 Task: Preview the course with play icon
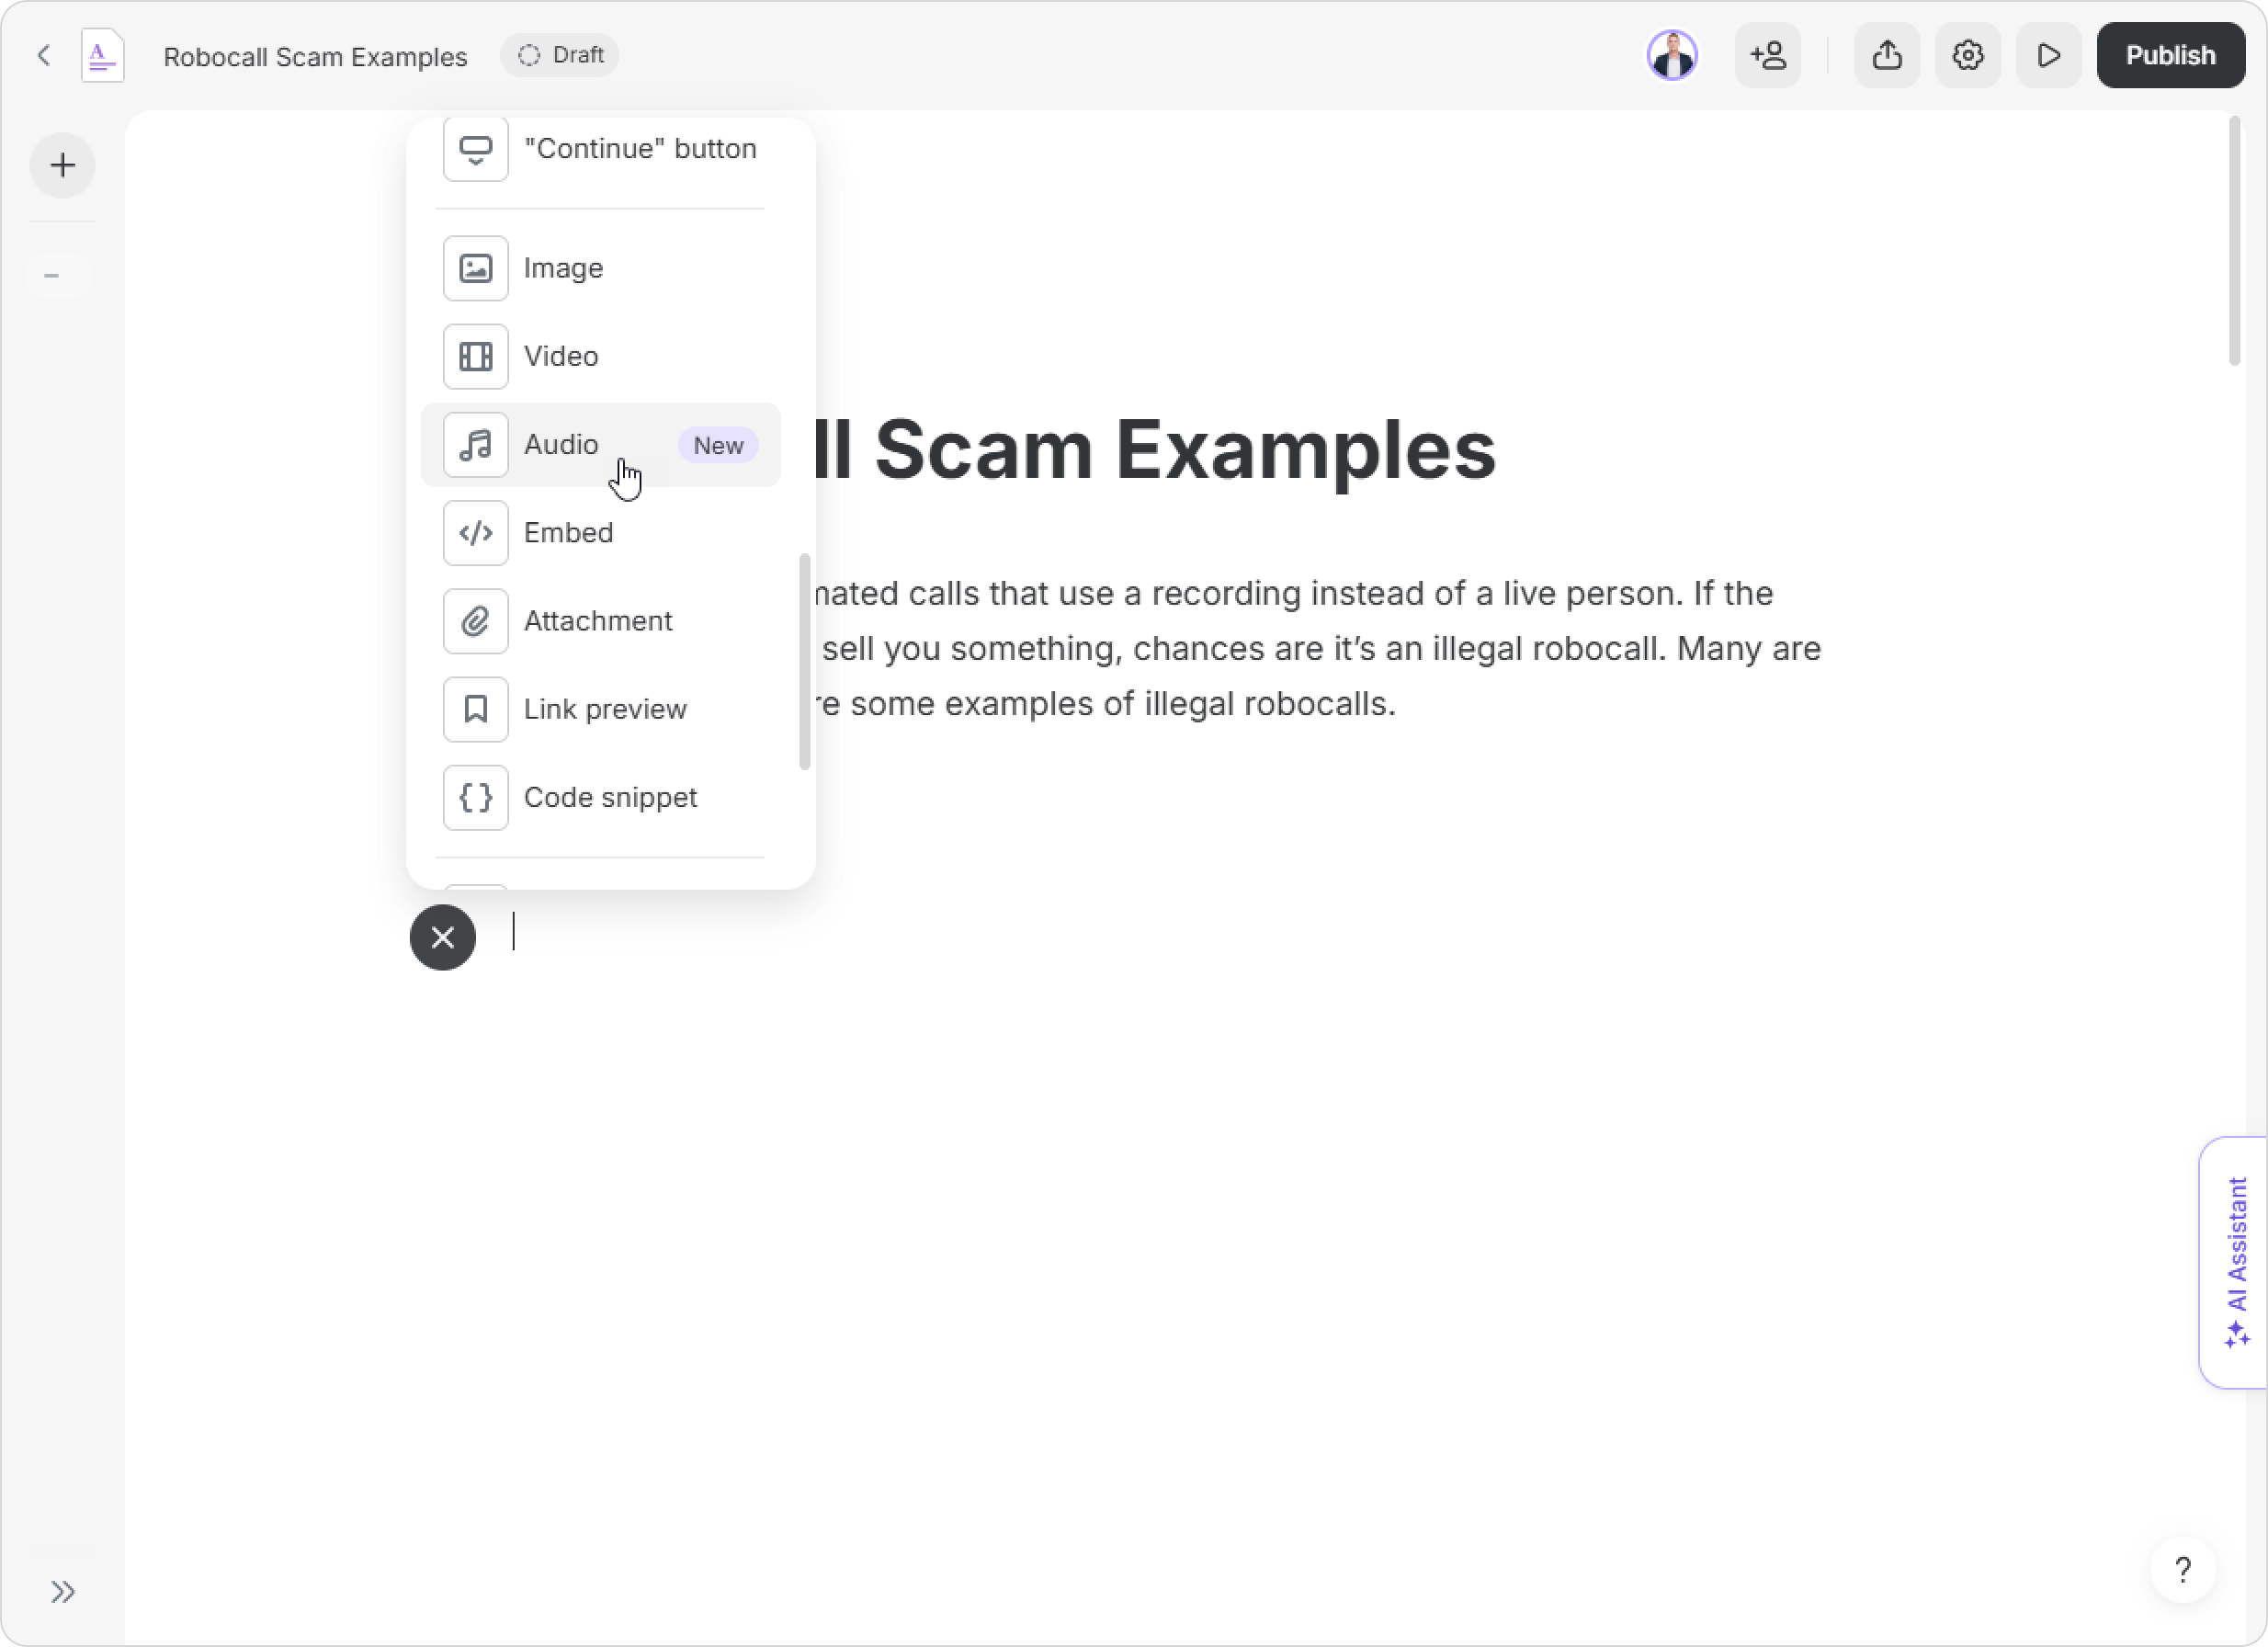2048,55
